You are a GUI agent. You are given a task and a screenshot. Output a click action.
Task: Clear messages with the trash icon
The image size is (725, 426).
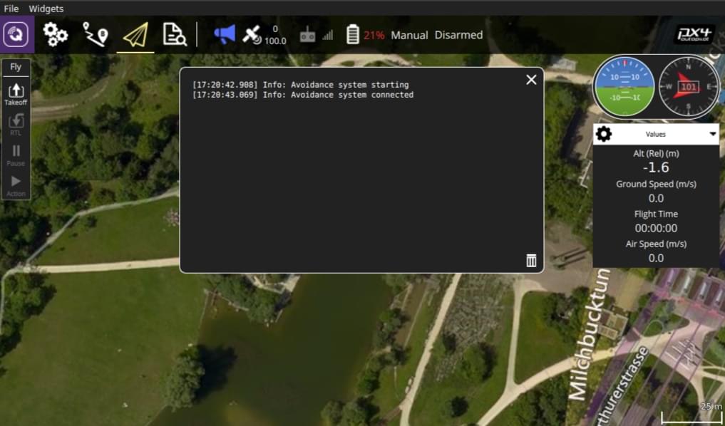click(x=530, y=261)
